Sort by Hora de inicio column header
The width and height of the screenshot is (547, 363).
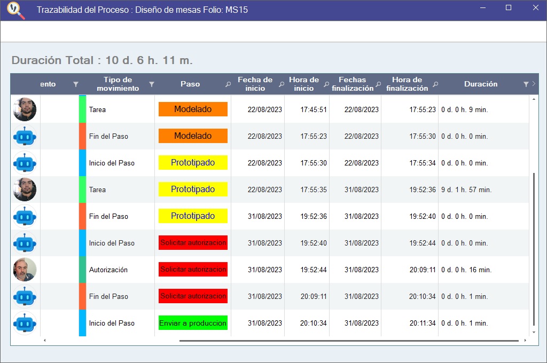point(304,84)
